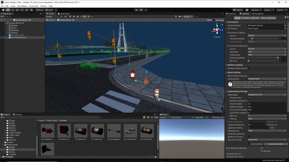Screen dimensions: 289x162
Task: Select SA_FireHydrant_01 in the Hierarchy
Action: click(19, 37)
